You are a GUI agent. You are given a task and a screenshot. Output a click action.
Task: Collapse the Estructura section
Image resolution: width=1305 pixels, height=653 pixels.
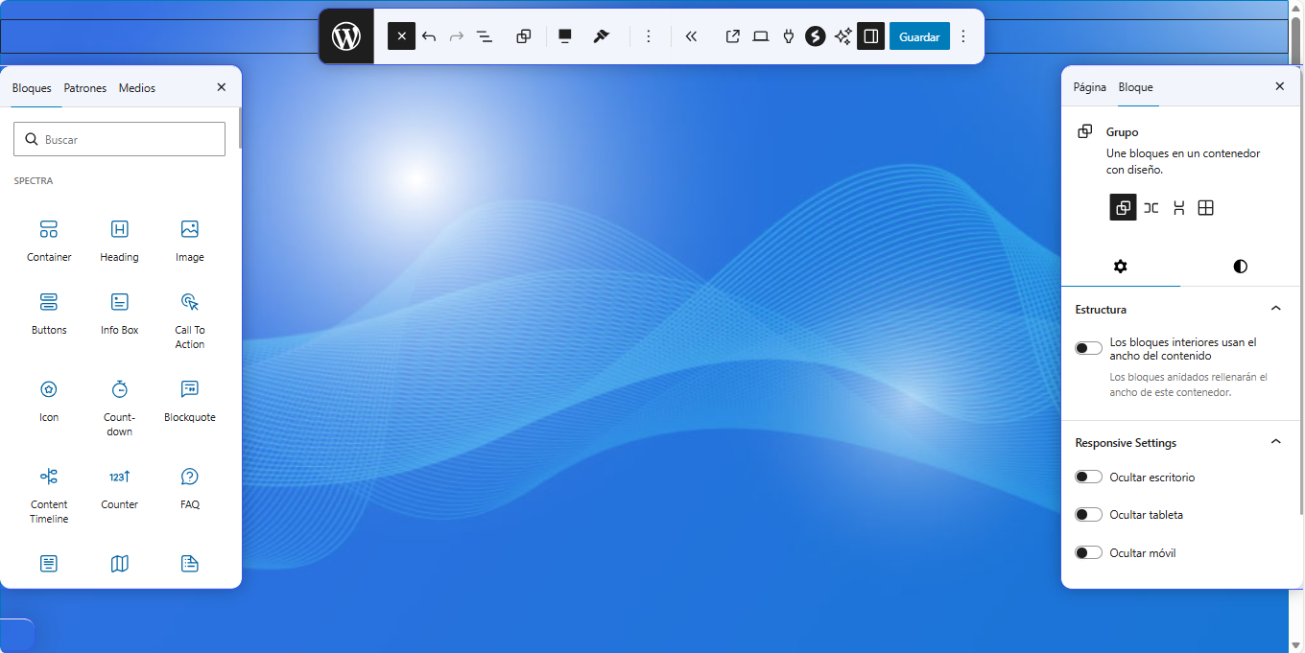click(x=1179, y=309)
